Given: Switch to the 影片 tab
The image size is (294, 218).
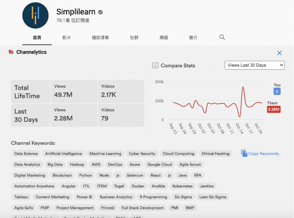Looking at the screenshot, I should point(66,38).
